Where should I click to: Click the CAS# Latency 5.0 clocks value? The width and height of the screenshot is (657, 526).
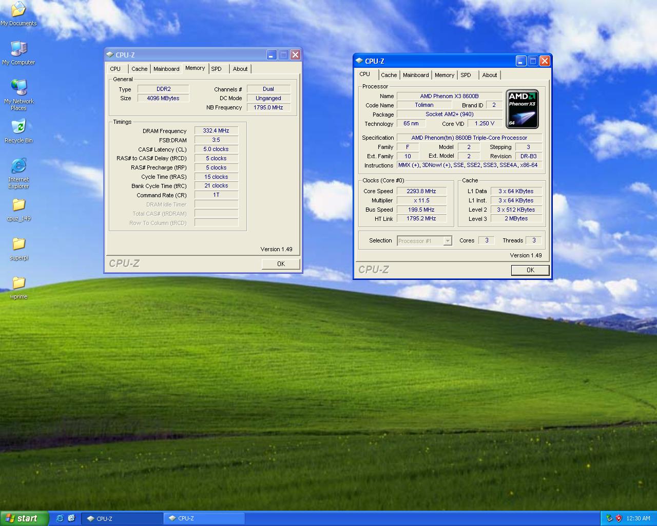tap(216, 149)
